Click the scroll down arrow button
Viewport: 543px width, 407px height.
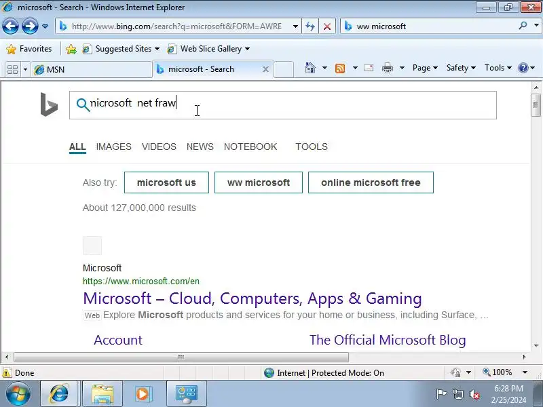coord(536,345)
